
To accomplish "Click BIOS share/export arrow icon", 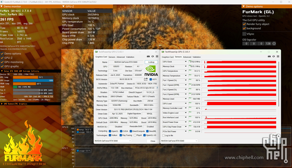I will point(146,79).
